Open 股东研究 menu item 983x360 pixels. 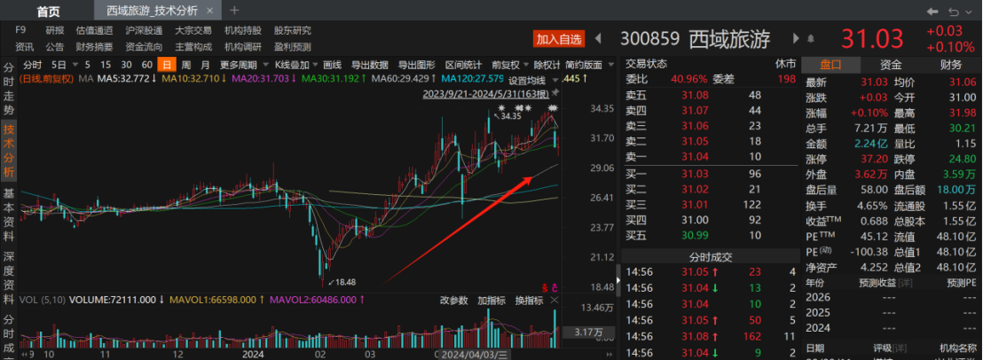[x=292, y=29]
